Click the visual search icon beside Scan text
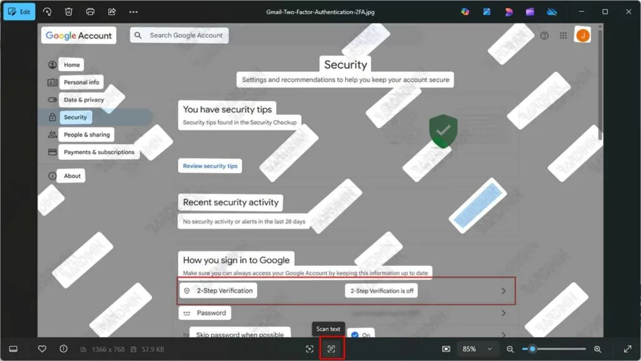The height and width of the screenshot is (361, 641). coord(309,349)
